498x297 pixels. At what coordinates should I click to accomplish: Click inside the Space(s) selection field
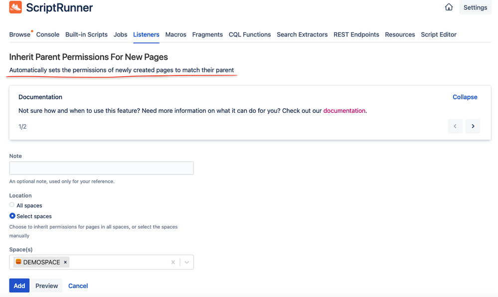point(101,262)
